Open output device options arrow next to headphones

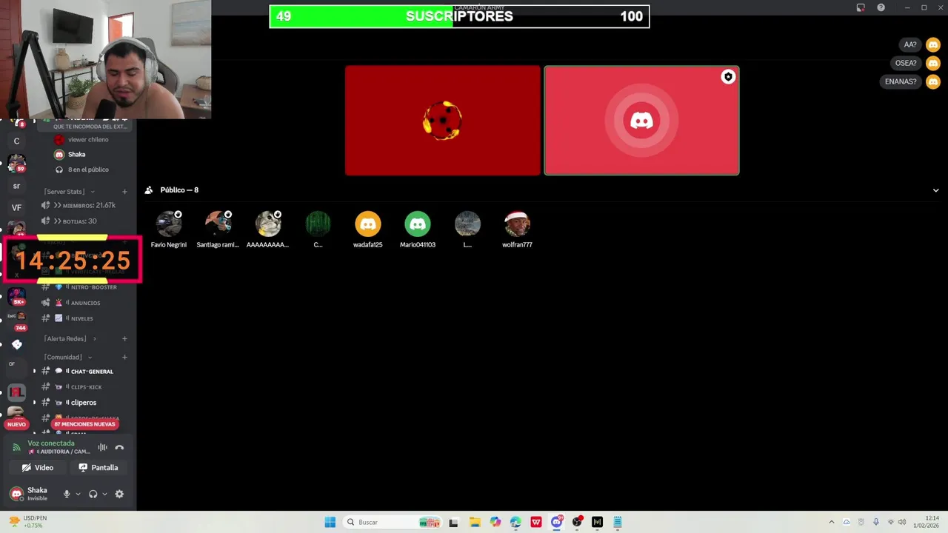[104, 494]
